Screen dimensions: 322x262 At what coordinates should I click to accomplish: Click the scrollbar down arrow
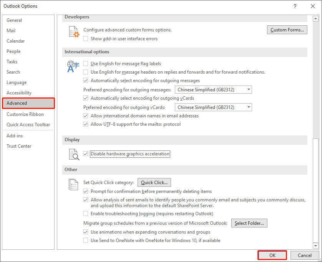[x=316, y=246]
